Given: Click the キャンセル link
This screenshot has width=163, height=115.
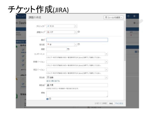Looking at the screenshot, I should pyautogui.click(x=119, y=103).
